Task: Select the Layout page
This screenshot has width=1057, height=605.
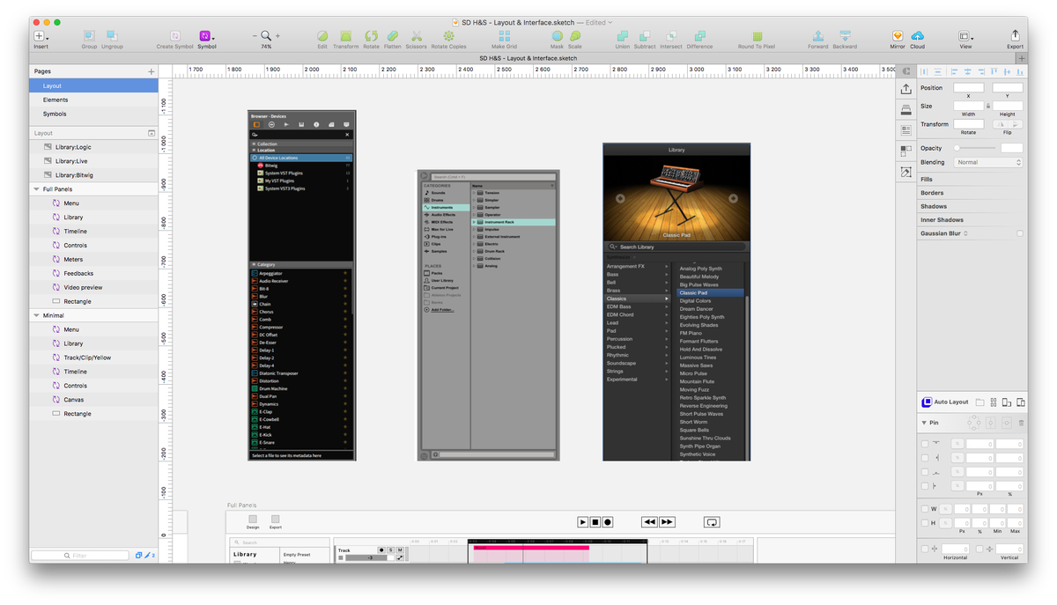Action: (93, 85)
